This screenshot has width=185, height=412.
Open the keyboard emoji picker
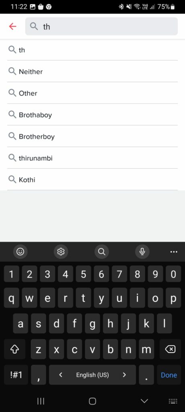pyautogui.click(x=20, y=251)
